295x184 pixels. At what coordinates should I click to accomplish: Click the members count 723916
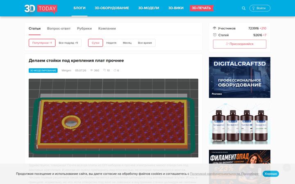coord(254,28)
